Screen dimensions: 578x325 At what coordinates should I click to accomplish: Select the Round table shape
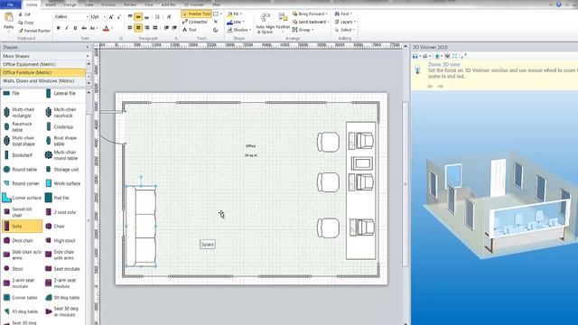point(22,170)
